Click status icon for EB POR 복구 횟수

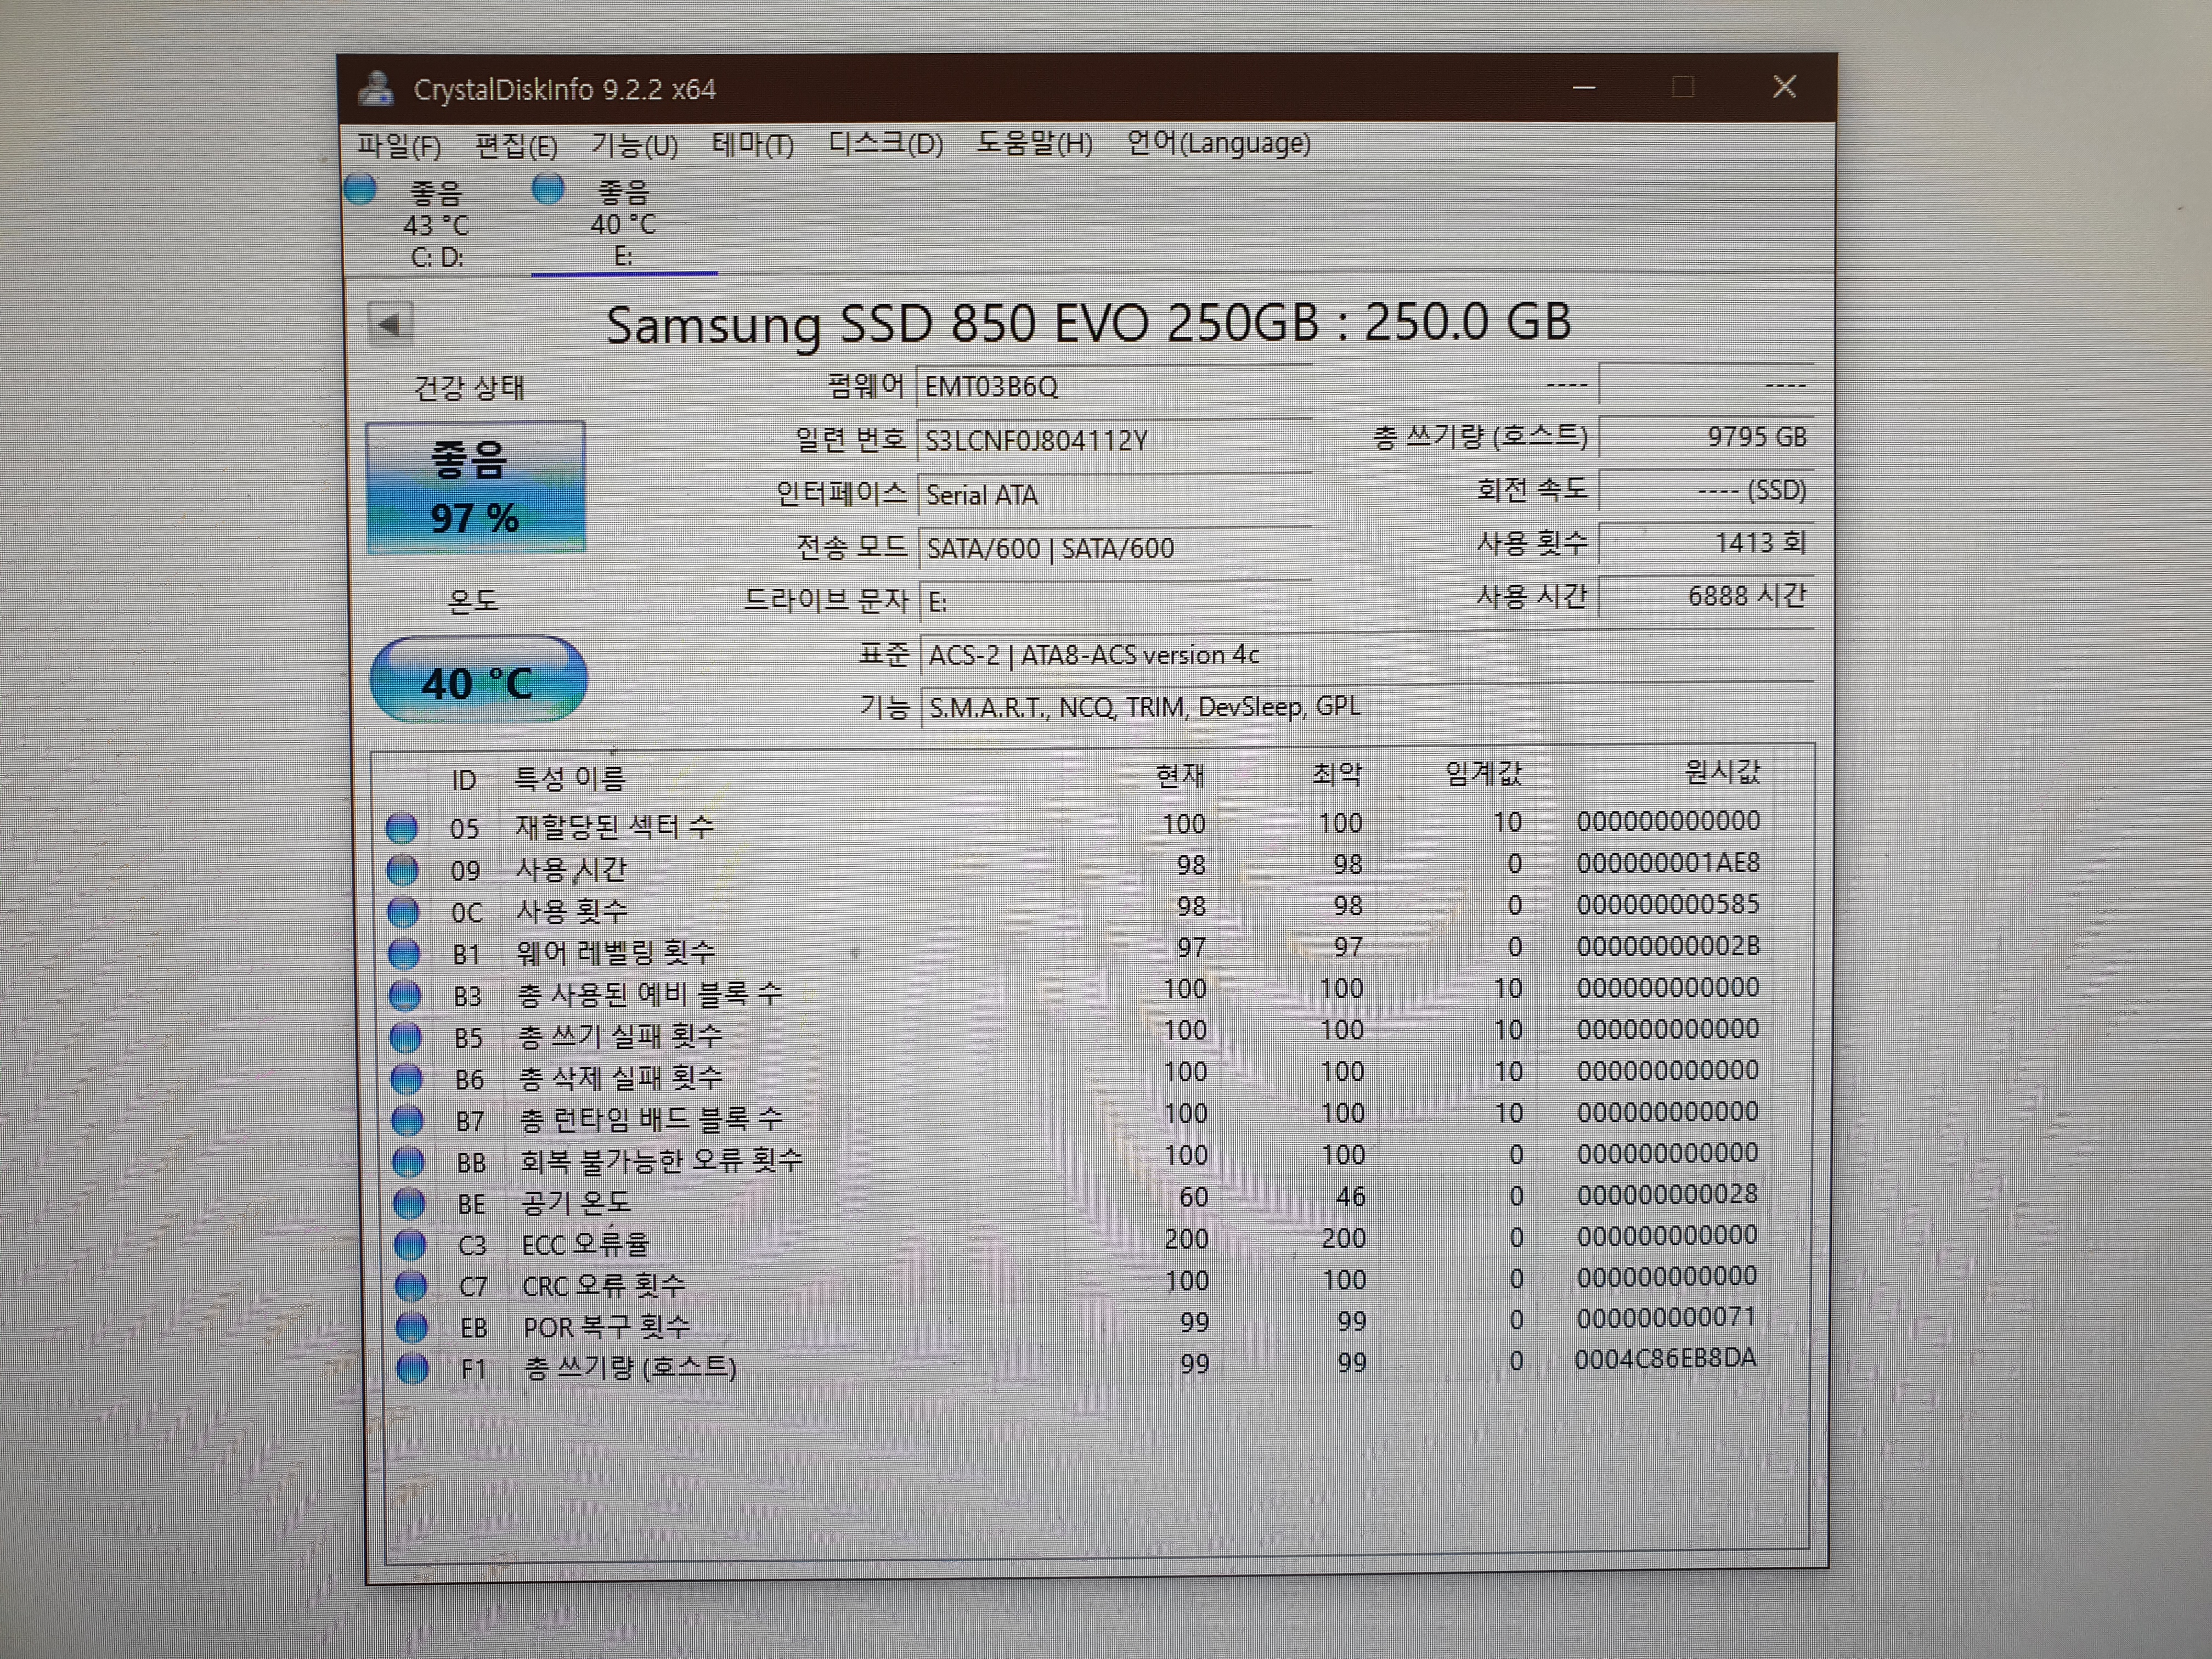tap(412, 1327)
